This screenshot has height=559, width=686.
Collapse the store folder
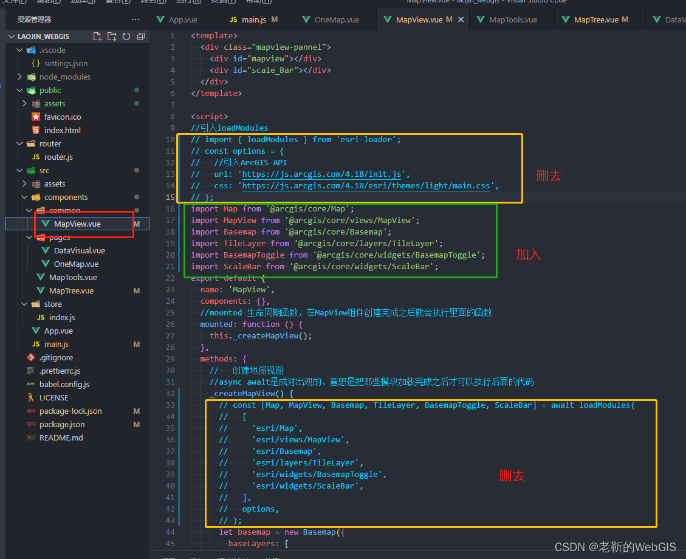pyautogui.click(x=53, y=304)
